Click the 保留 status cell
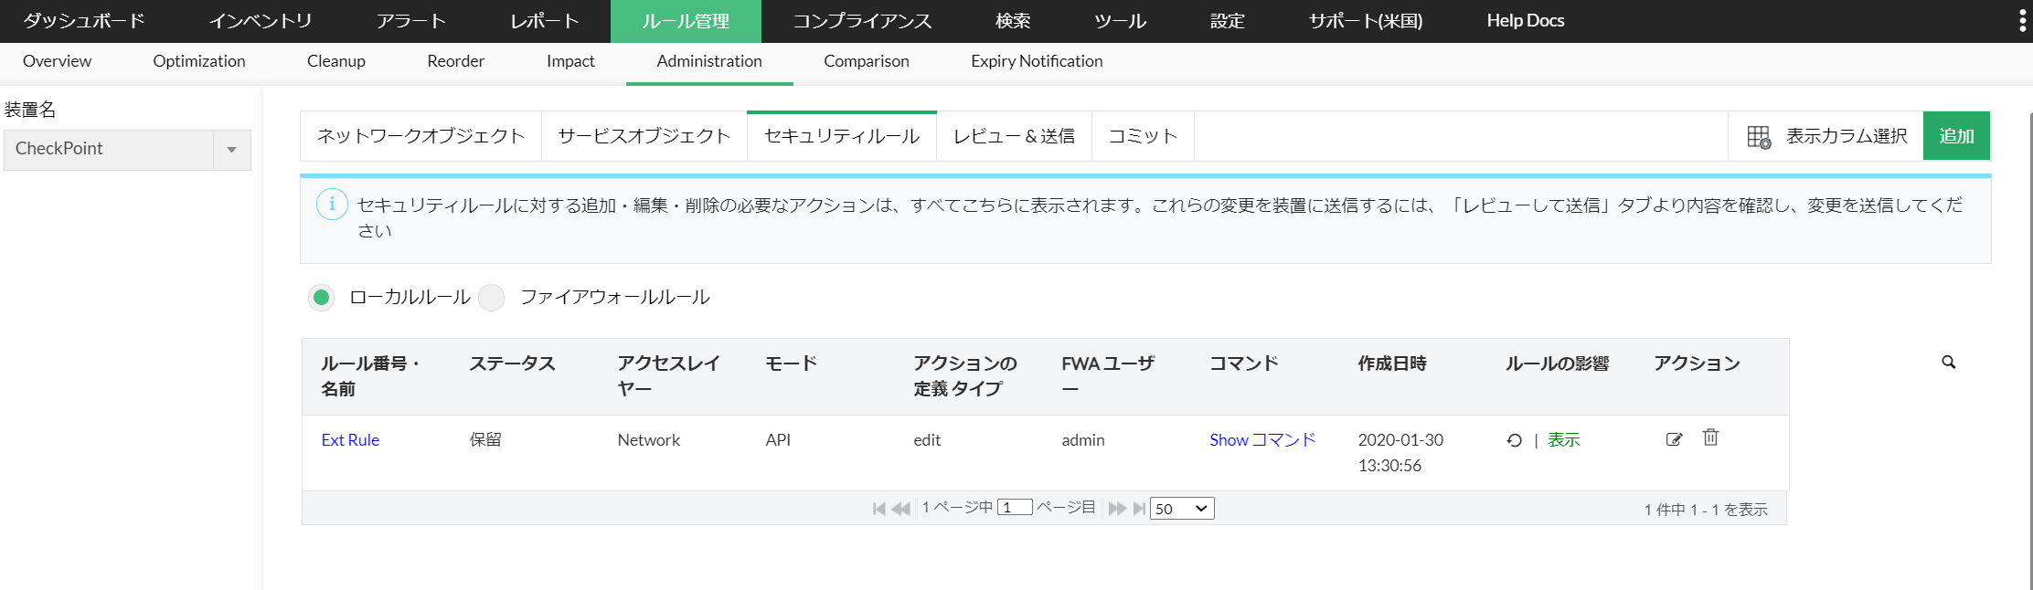This screenshot has width=2033, height=590. 485,440
